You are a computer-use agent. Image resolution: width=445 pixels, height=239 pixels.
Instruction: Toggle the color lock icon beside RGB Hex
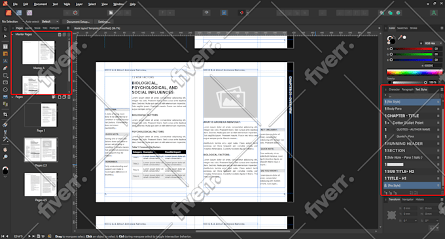(x=421, y=43)
